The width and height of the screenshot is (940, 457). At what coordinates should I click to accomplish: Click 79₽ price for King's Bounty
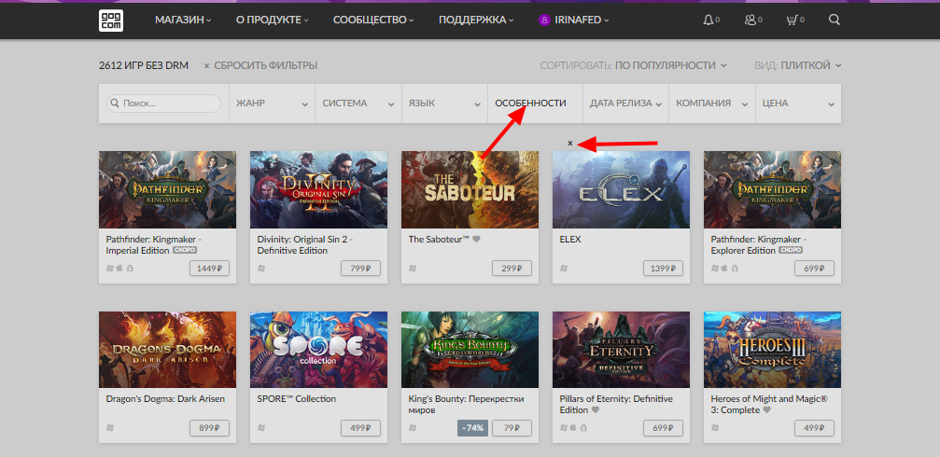point(512,428)
